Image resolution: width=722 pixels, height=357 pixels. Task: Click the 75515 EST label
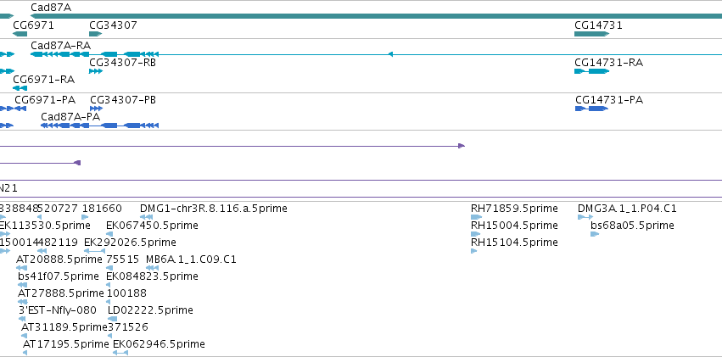point(122,259)
